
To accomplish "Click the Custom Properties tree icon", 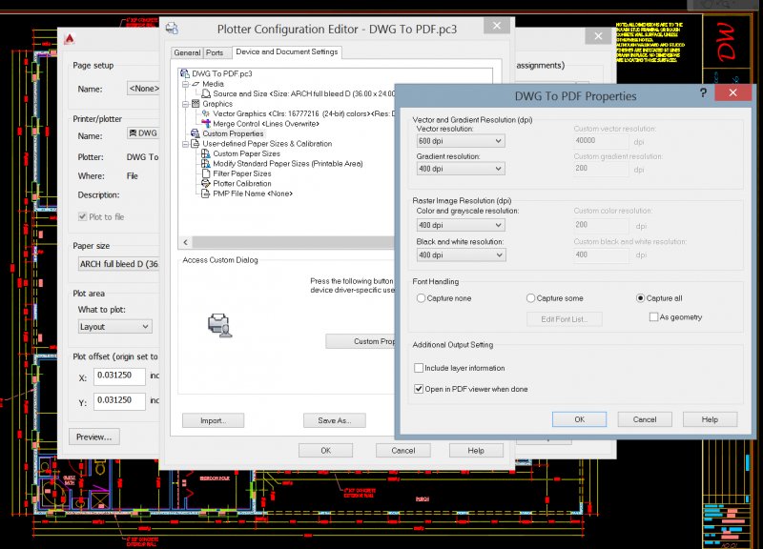I will (x=196, y=133).
